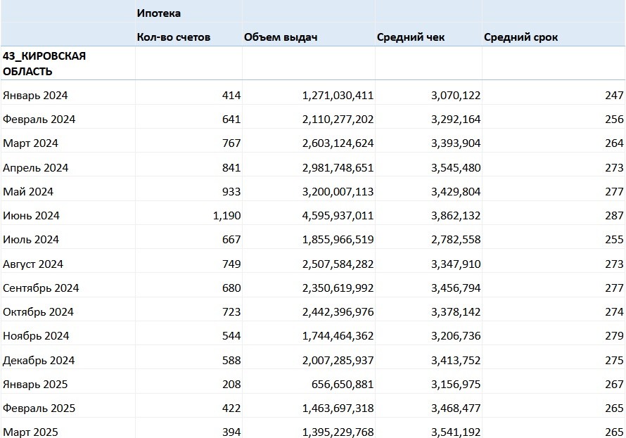The height and width of the screenshot is (438, 626).
Task: Select the Январь 2024 row label
Action: (x=35, y=95)
